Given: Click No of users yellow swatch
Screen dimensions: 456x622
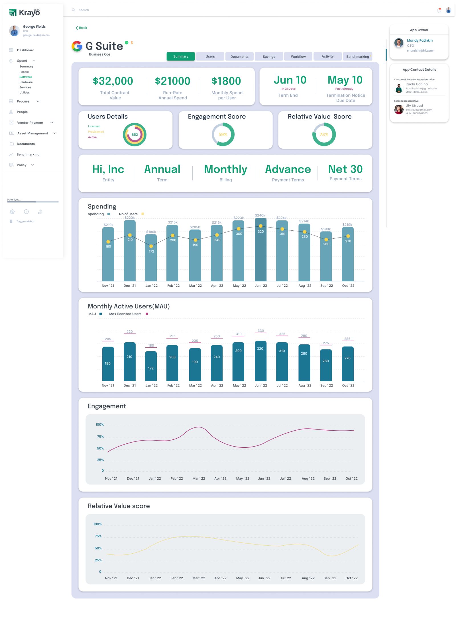Looking at the screenshot, I should point(142,214).
